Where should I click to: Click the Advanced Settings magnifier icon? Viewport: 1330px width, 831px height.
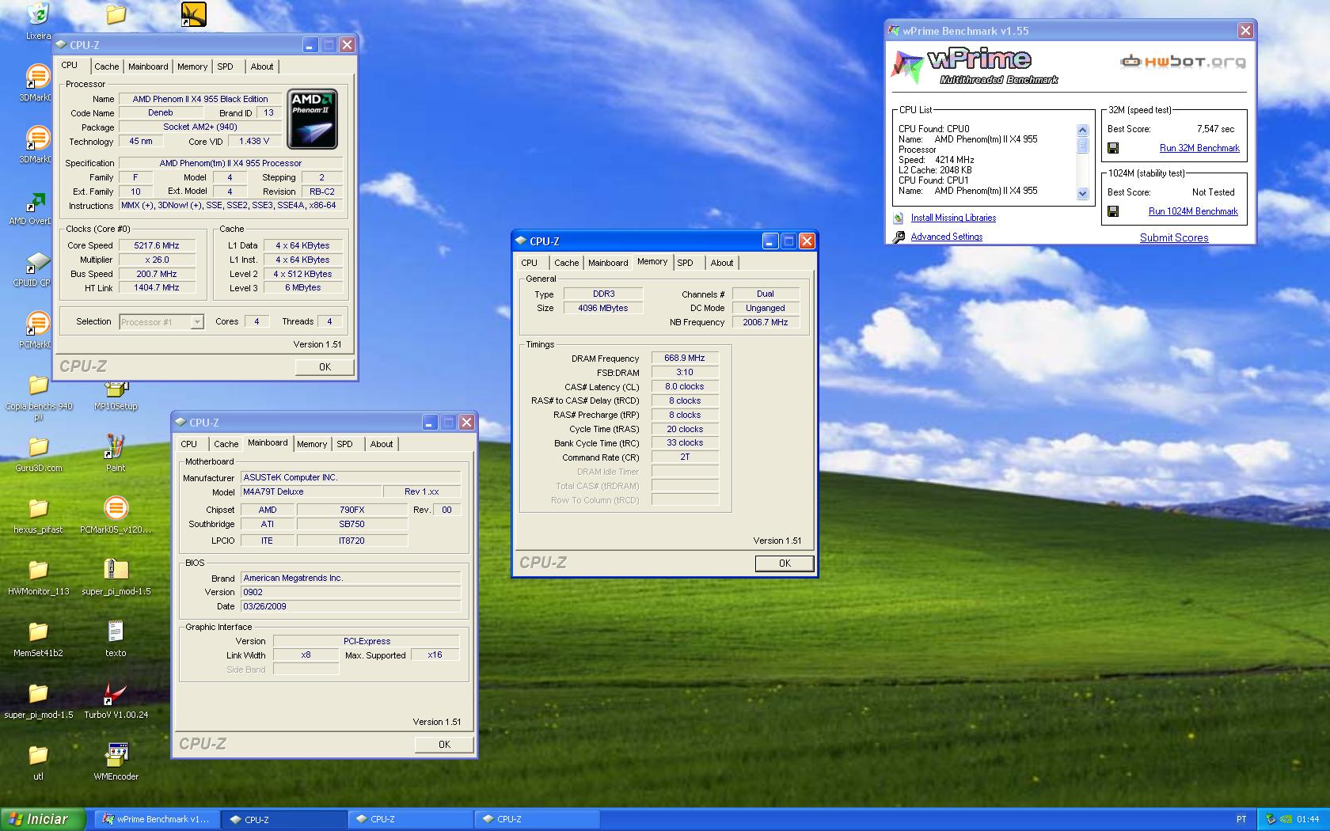899,237
